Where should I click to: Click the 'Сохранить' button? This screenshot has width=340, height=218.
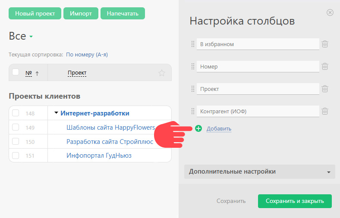coord(231,201)
